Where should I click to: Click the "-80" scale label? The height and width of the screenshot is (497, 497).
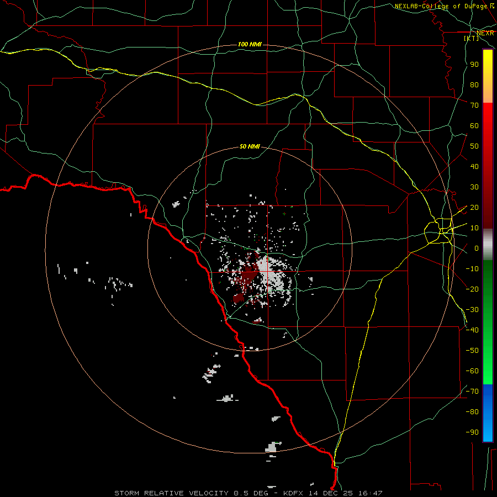[x=472, y=412]
